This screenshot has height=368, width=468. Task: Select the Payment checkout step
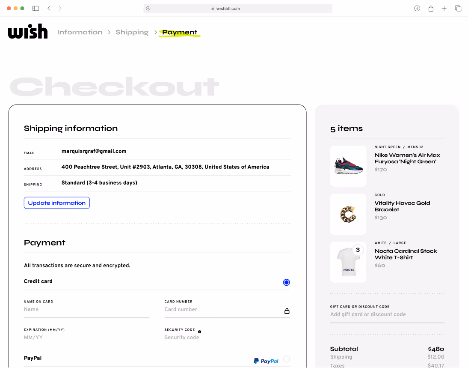[180, 32]
